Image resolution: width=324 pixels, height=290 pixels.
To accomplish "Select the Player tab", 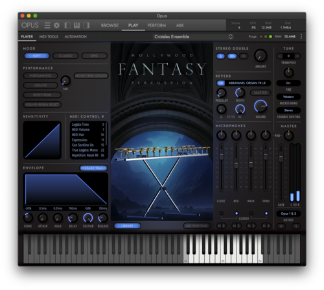I will [x=27, y=36].
